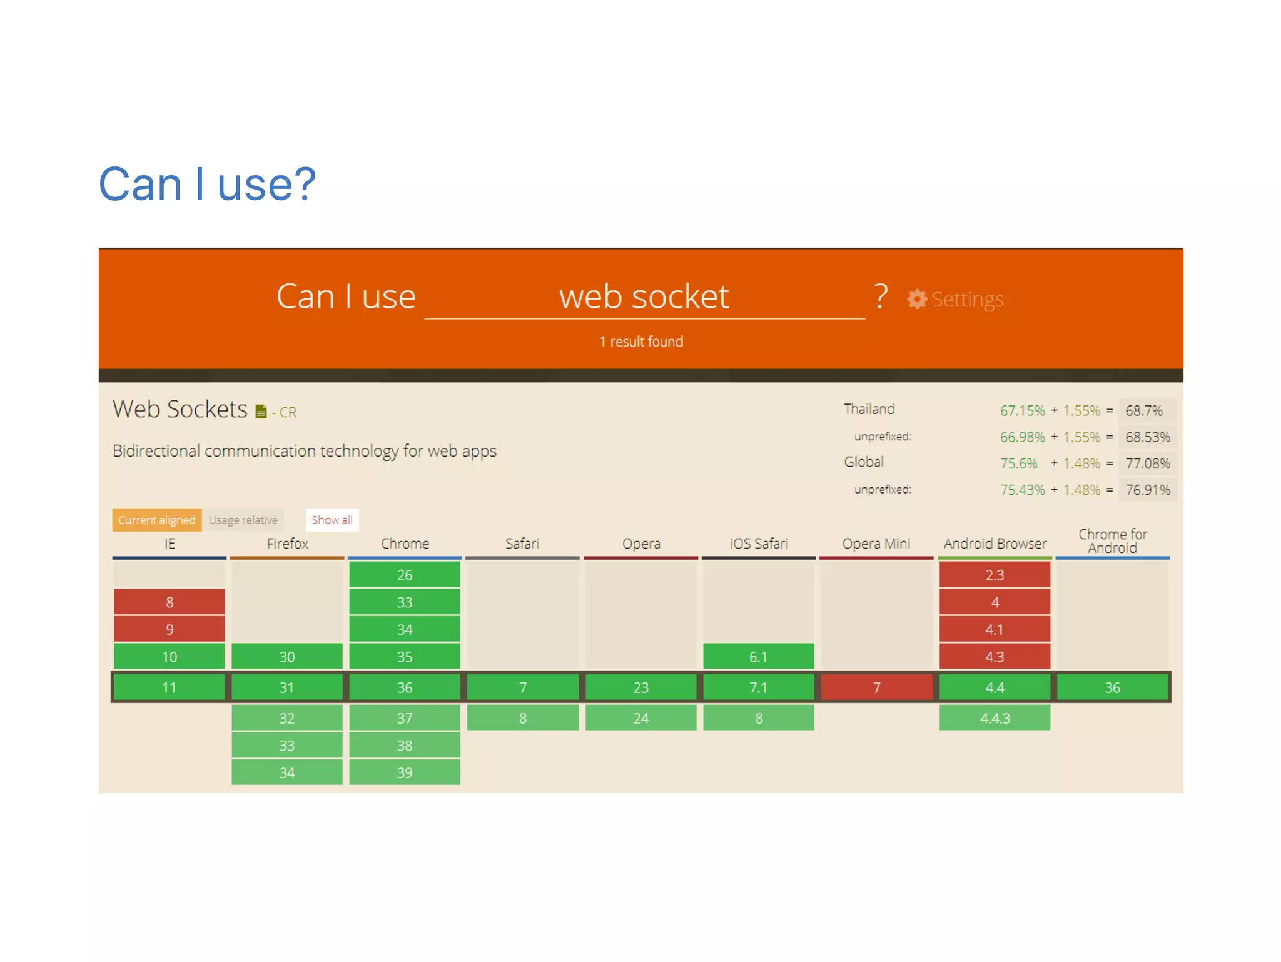Click the Settings gear icon
The image size is (1281, 962).
click(x=916, y=299)
